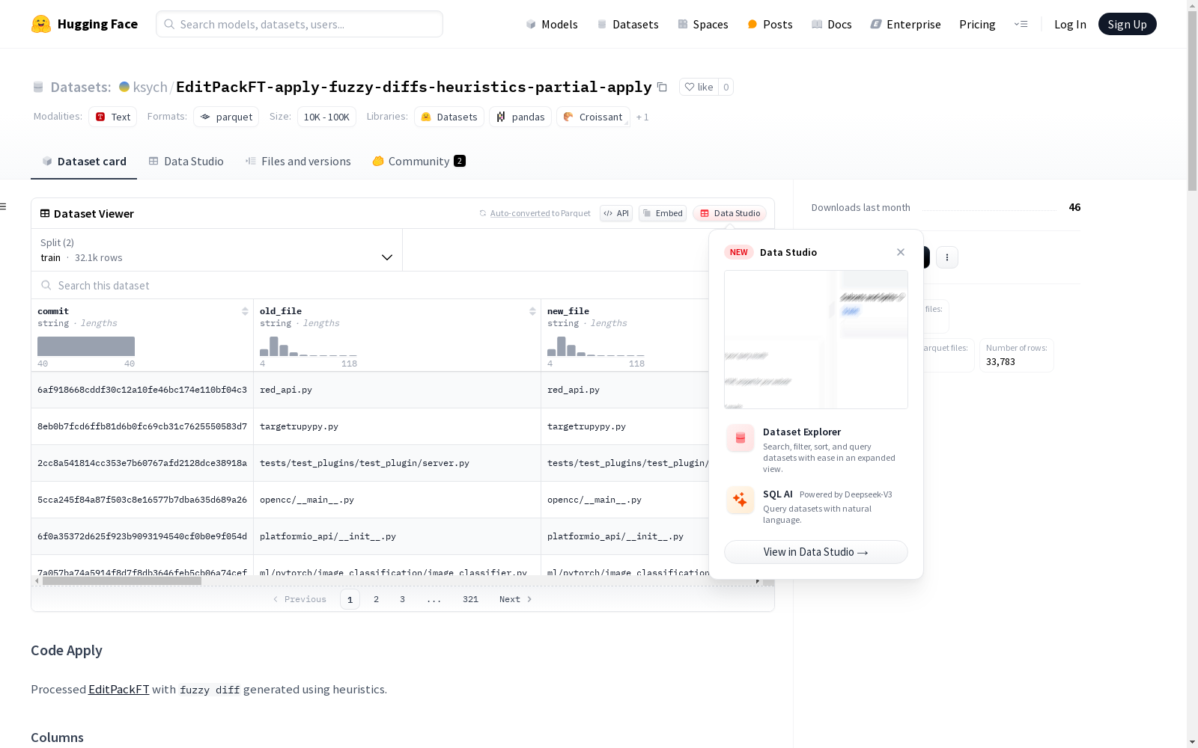Go to Models in top navigation
1198x748 pixels.
coord(552,24)
